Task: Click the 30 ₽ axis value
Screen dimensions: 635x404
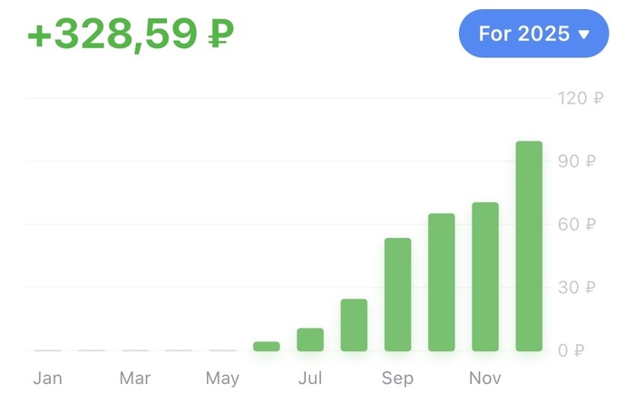Action: pyautogui.click(x=578, y=288)
